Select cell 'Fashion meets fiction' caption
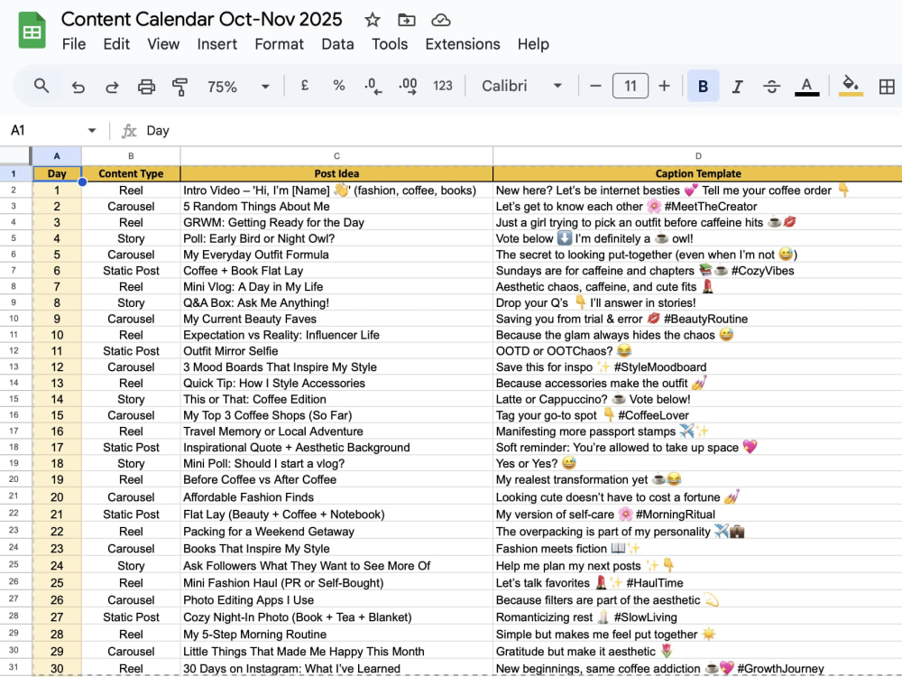The height and width of the screenshot is (677, 902). (698, 549)
